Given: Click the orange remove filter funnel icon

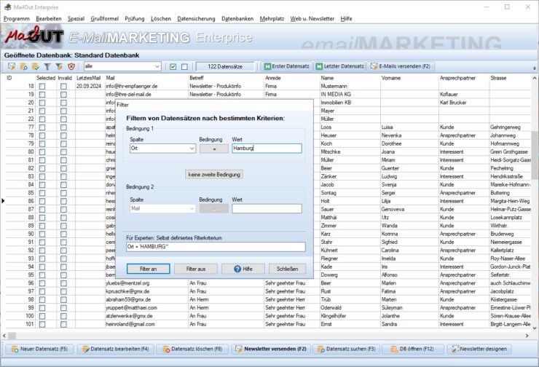Looking at the screenshot, I should 59,66.
